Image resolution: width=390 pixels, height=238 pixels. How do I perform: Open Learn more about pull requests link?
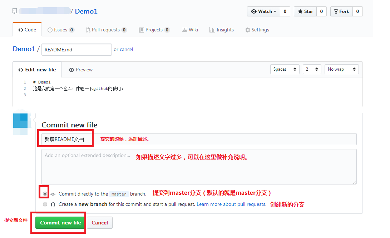point(232,204)
